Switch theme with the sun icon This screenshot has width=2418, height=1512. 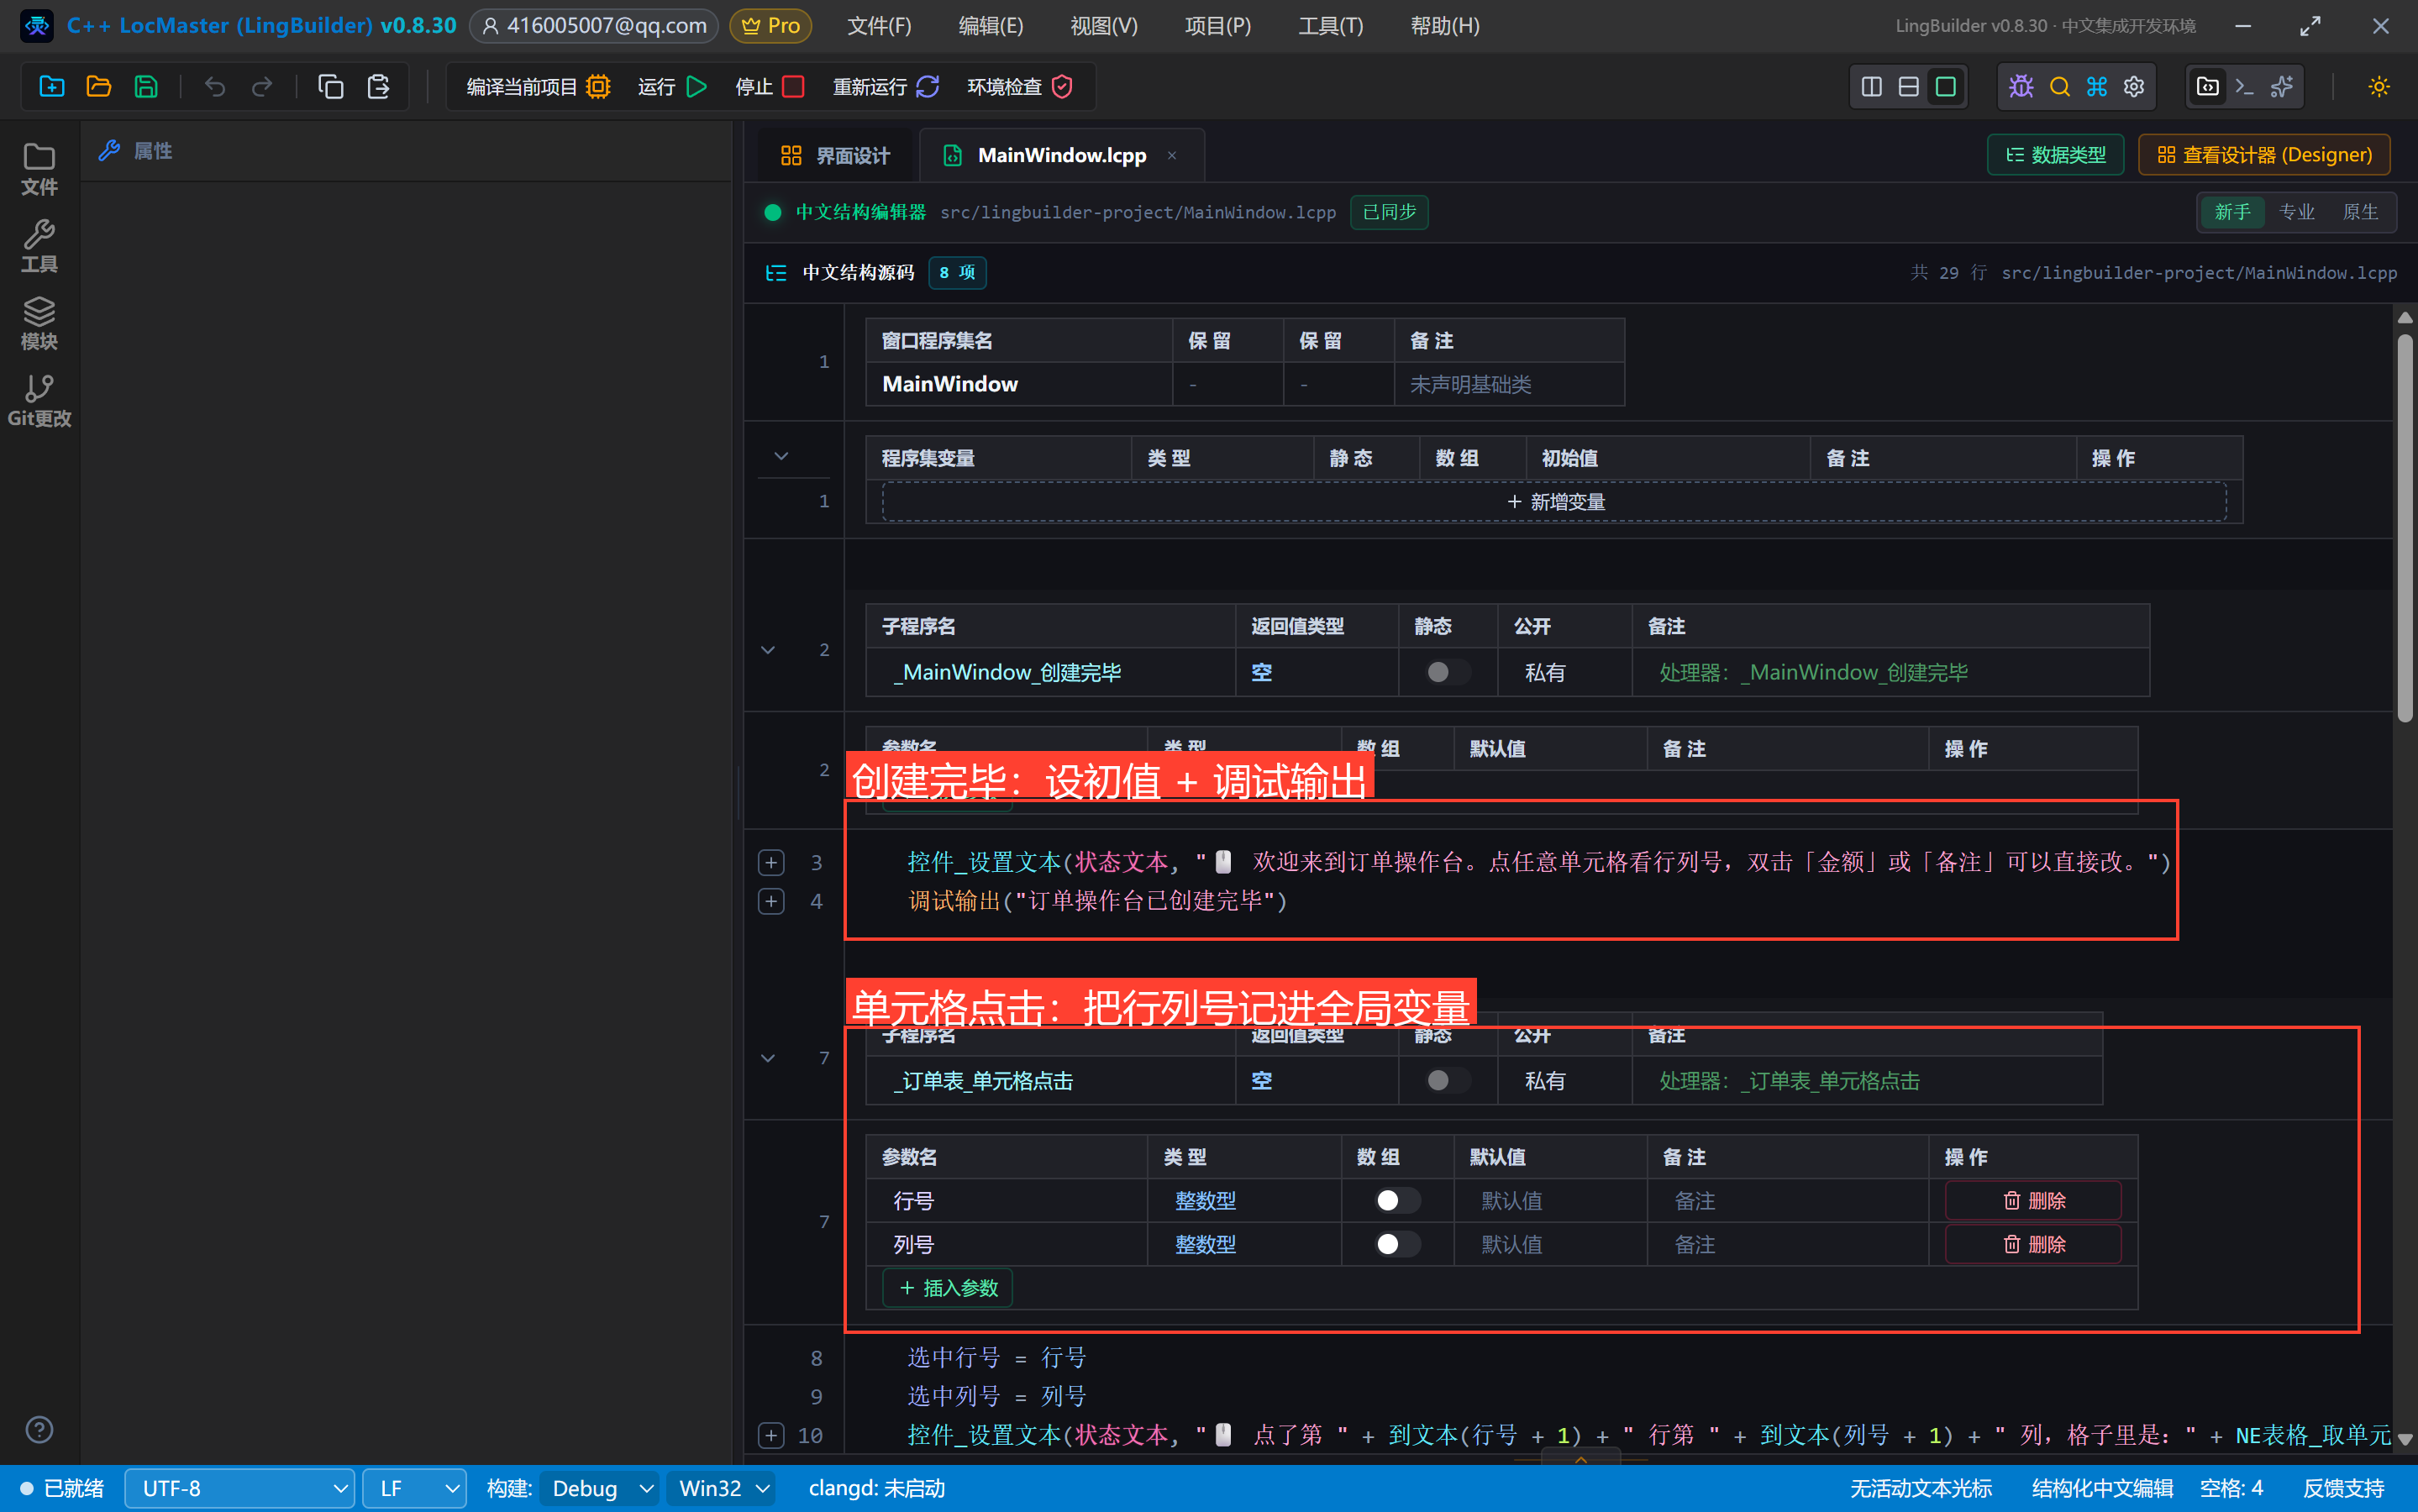[2379, 87]
